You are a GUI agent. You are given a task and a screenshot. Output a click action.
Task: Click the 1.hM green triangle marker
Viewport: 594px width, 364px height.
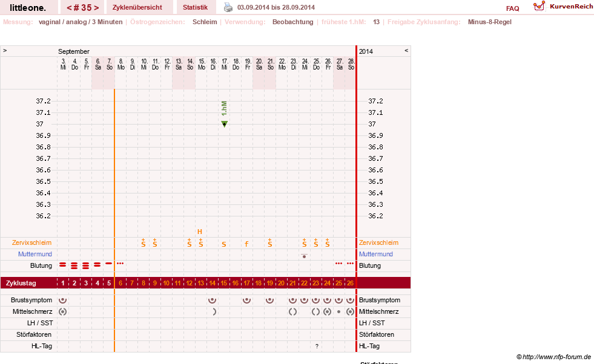tap(224, 124)
